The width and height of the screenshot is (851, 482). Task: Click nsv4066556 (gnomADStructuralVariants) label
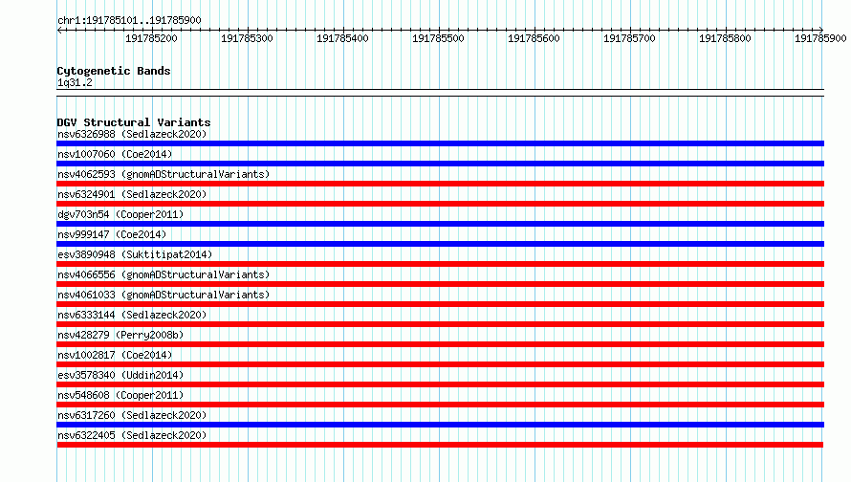click(x=164, y=274)
